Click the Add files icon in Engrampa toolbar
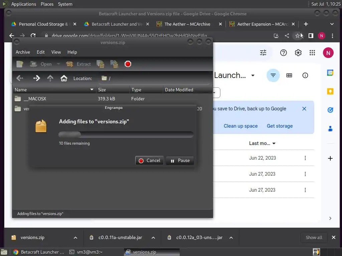This screenshot has width=342, height=256. pos(100,64)
